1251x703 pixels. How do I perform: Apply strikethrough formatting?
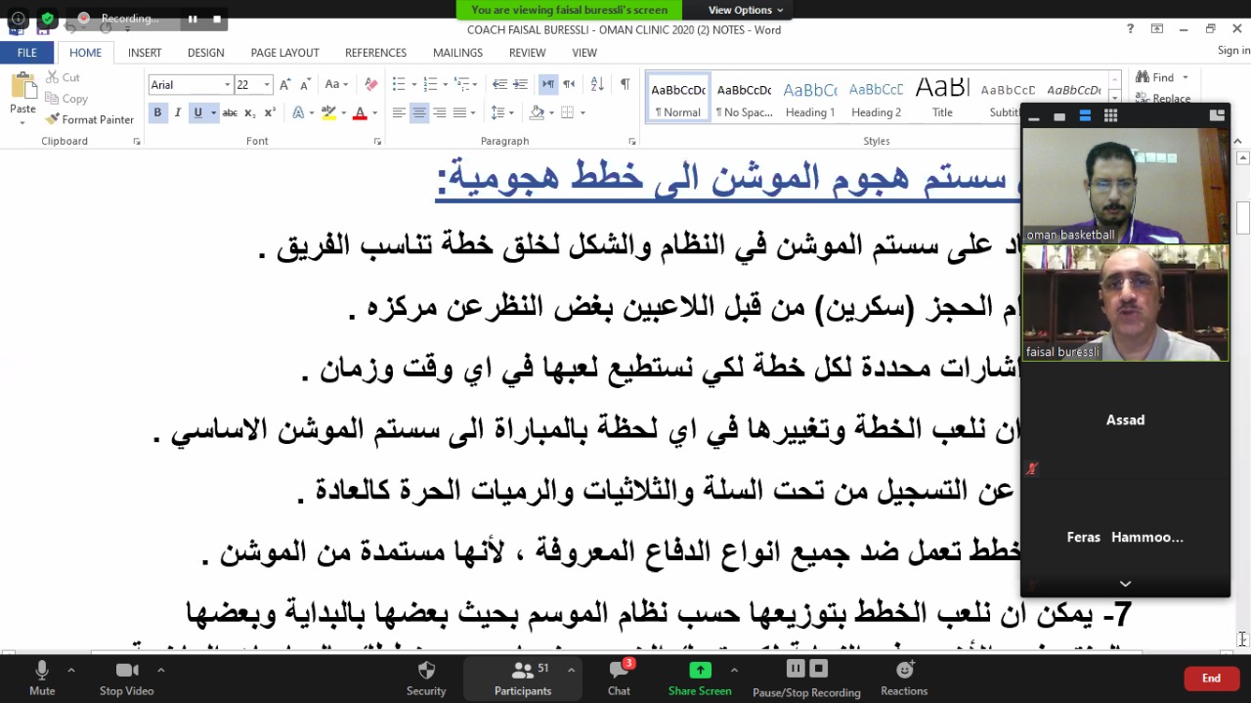coord(230,113)
